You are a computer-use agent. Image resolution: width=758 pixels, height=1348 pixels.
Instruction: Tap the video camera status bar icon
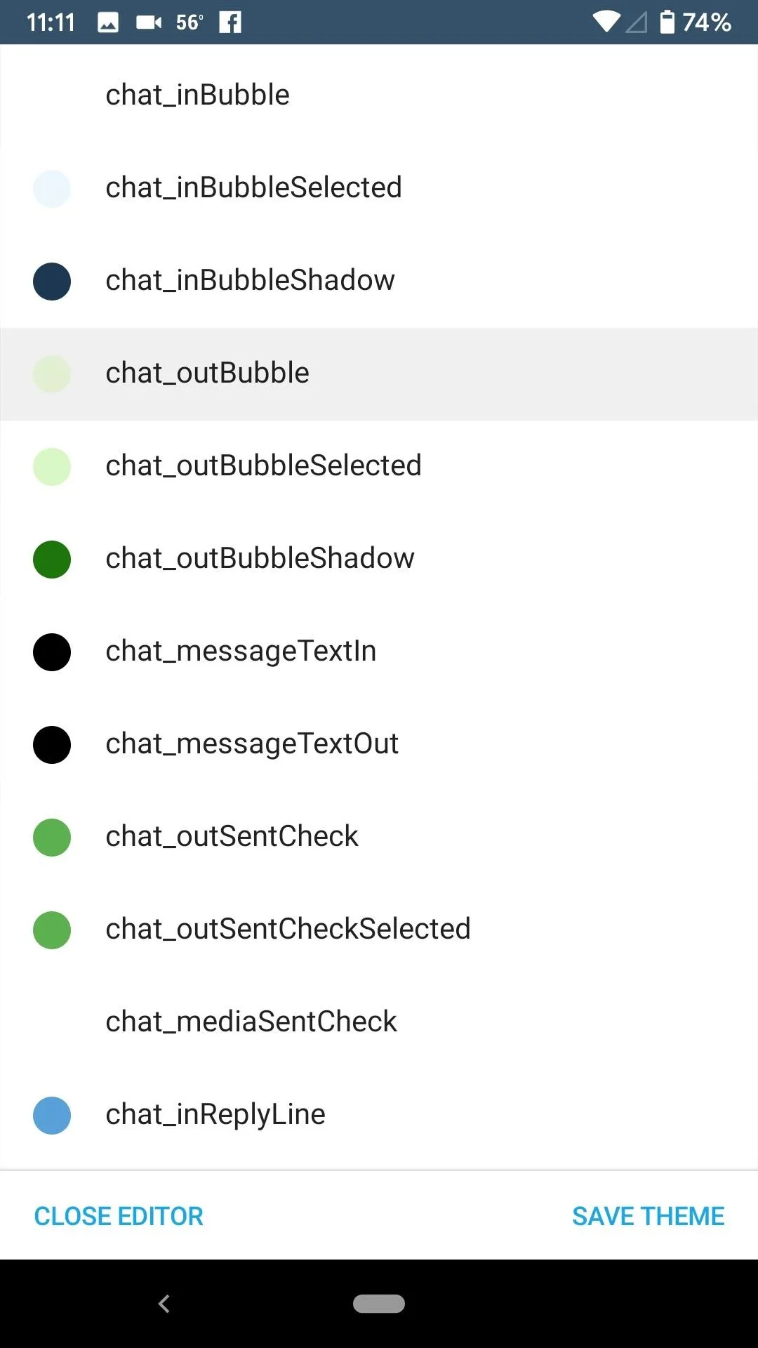(149, 23)
